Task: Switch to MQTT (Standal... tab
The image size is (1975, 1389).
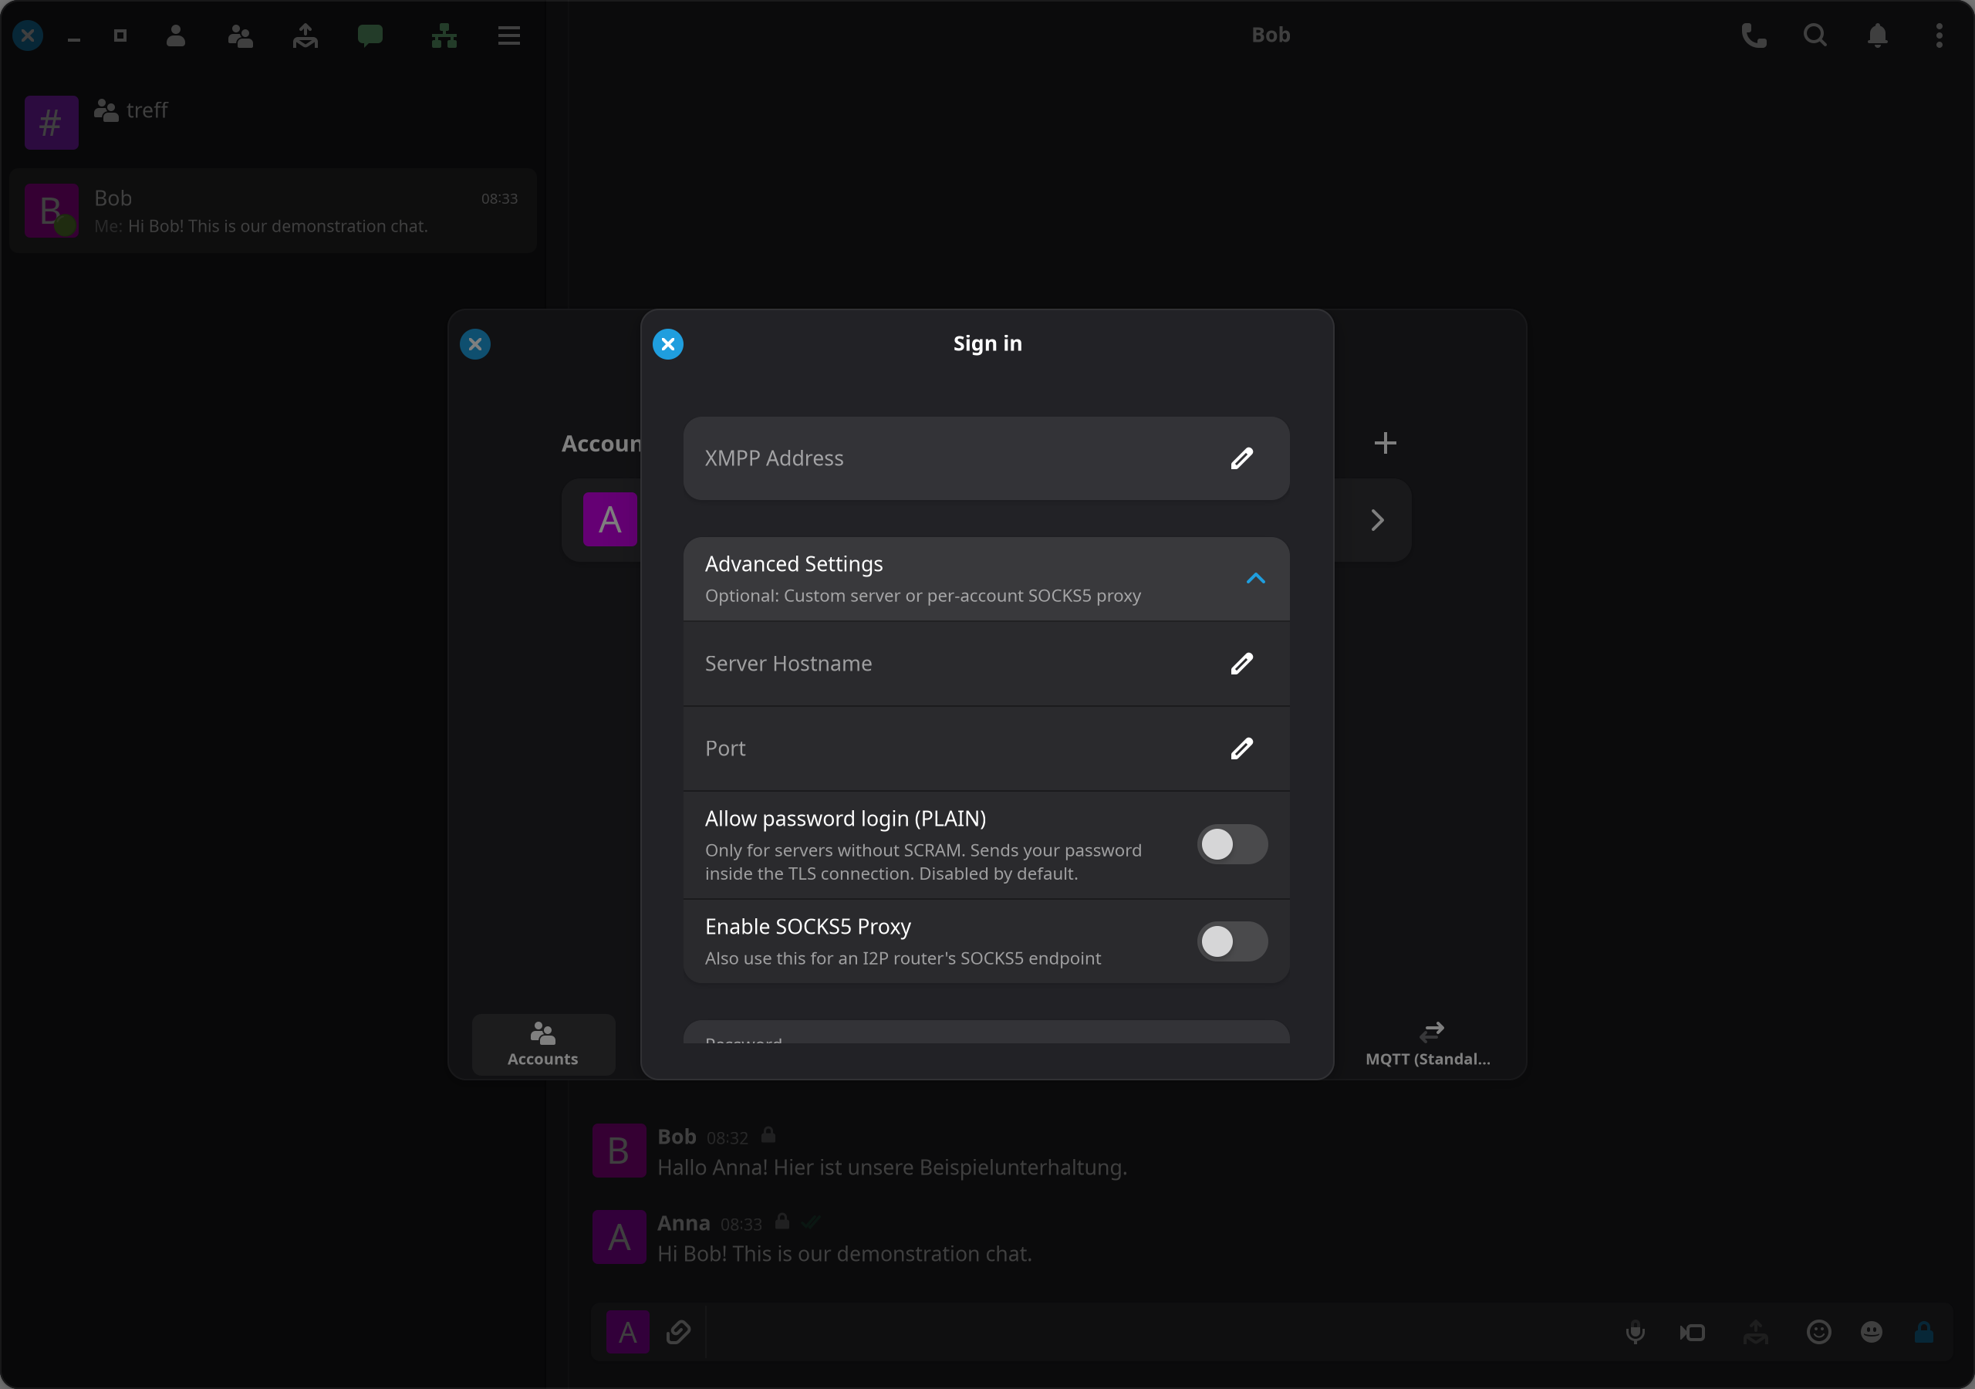Action: [x=1428, y=1044]
